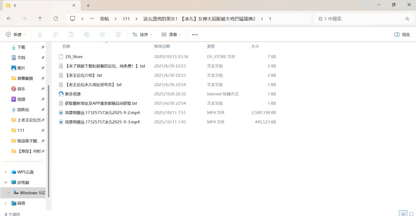This screenshot has width=416, height=216.
Task: Open the 排序 sort dropdown
Action: pyautogui.click(x=142, y=35)
